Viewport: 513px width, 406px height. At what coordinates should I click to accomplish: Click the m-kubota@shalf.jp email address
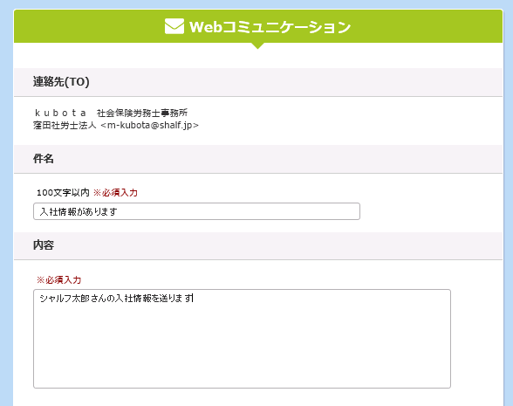click(150, 125)
